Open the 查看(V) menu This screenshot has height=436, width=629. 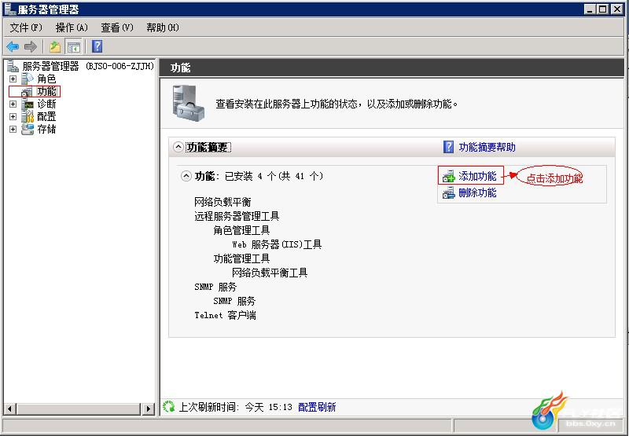click(x=116, y=27)
